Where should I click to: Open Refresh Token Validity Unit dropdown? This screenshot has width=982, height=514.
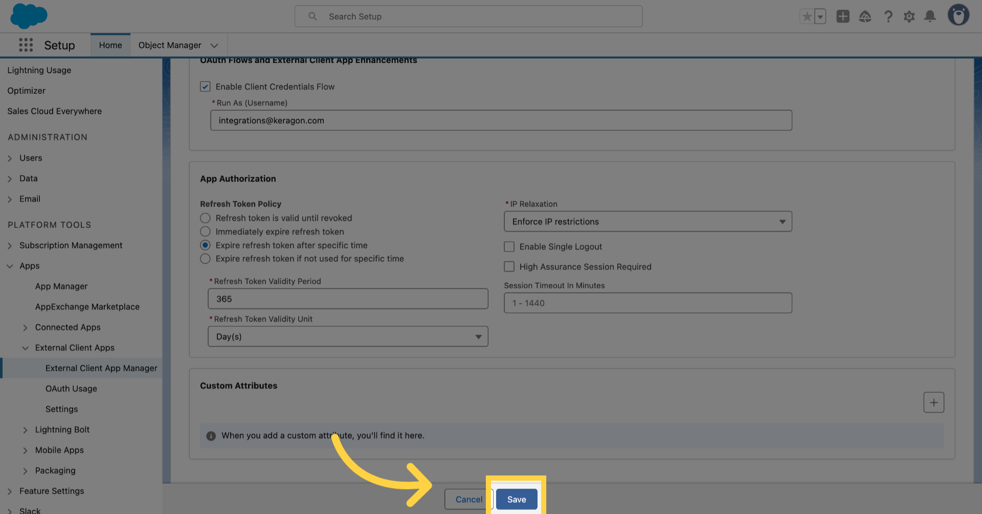348,337
